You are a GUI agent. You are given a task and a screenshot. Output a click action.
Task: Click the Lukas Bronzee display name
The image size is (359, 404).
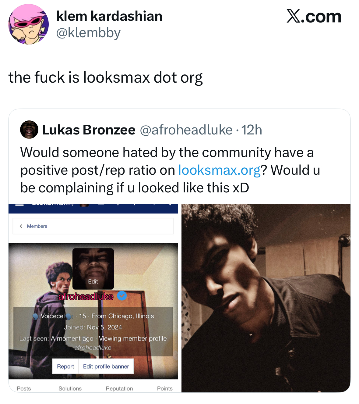coord(89,130)
